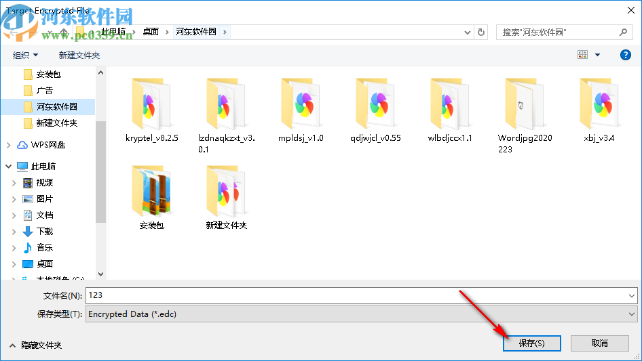Click the 安装包 folder icon in sidebar
Viewport: 642px width, 361px height.
click(28, 74)
